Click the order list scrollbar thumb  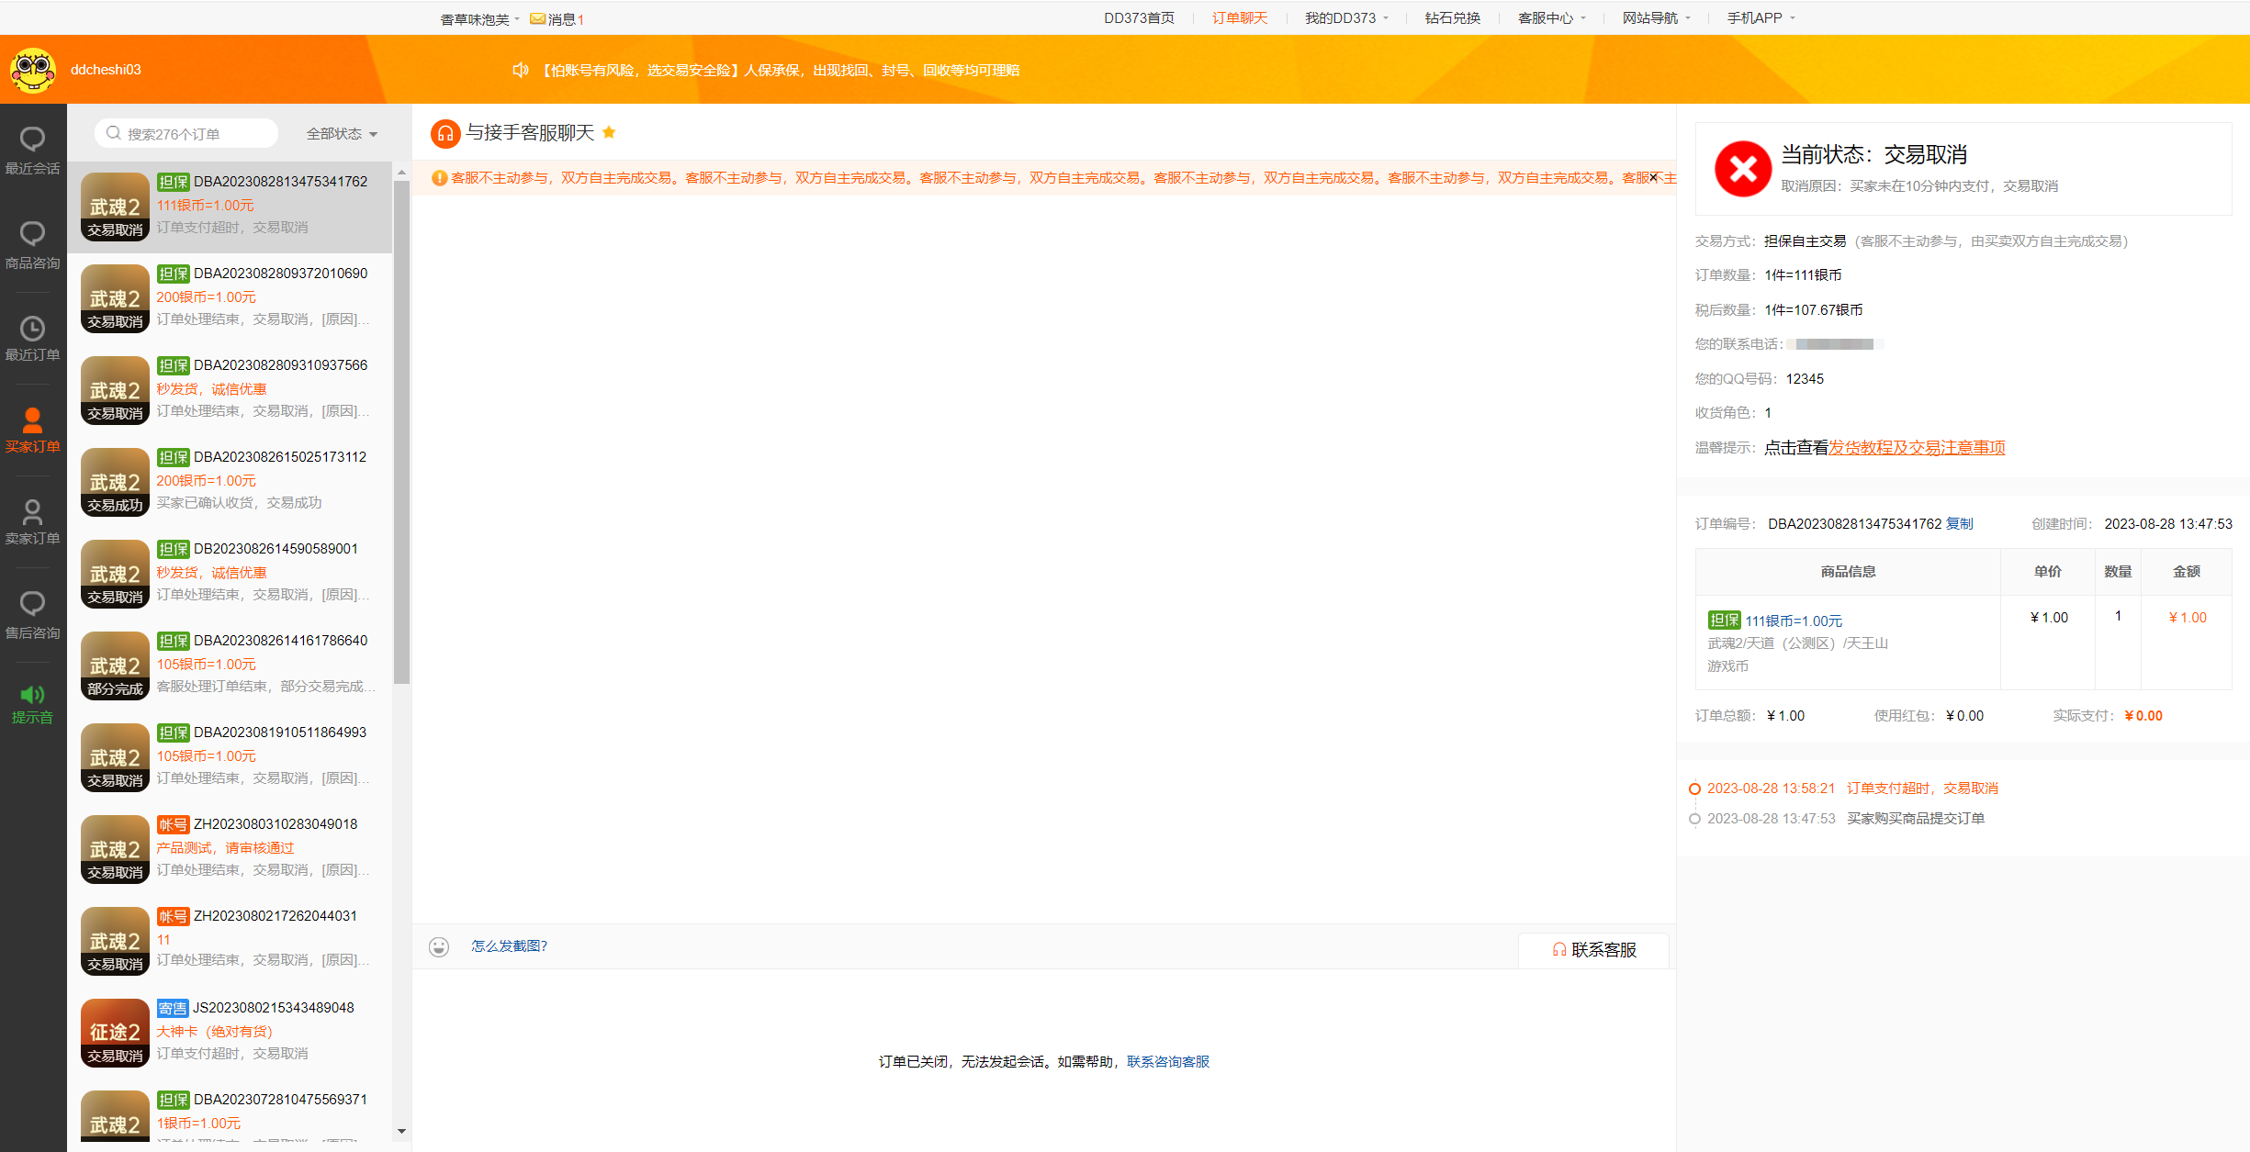(x=401, y=431)
